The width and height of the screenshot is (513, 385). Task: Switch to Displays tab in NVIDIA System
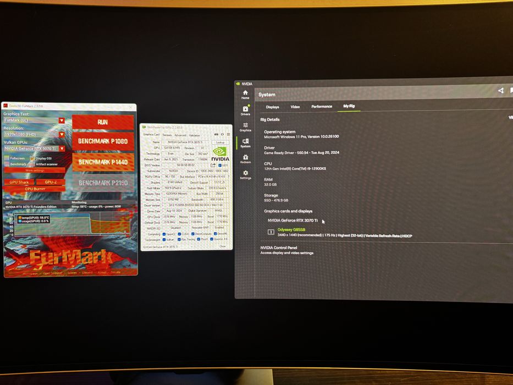point(272,107)
